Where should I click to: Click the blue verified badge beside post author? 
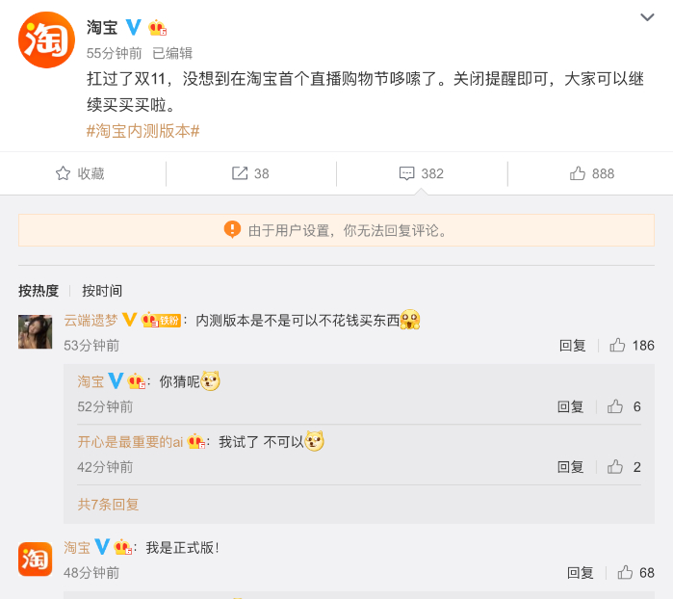[134, 27]
